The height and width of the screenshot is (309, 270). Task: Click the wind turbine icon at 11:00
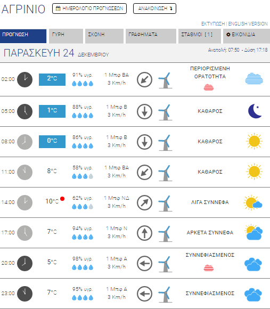(x=165, y=173)
